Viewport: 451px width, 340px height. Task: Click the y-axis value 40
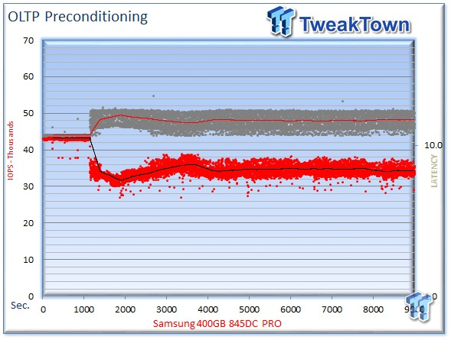point(28,150)
